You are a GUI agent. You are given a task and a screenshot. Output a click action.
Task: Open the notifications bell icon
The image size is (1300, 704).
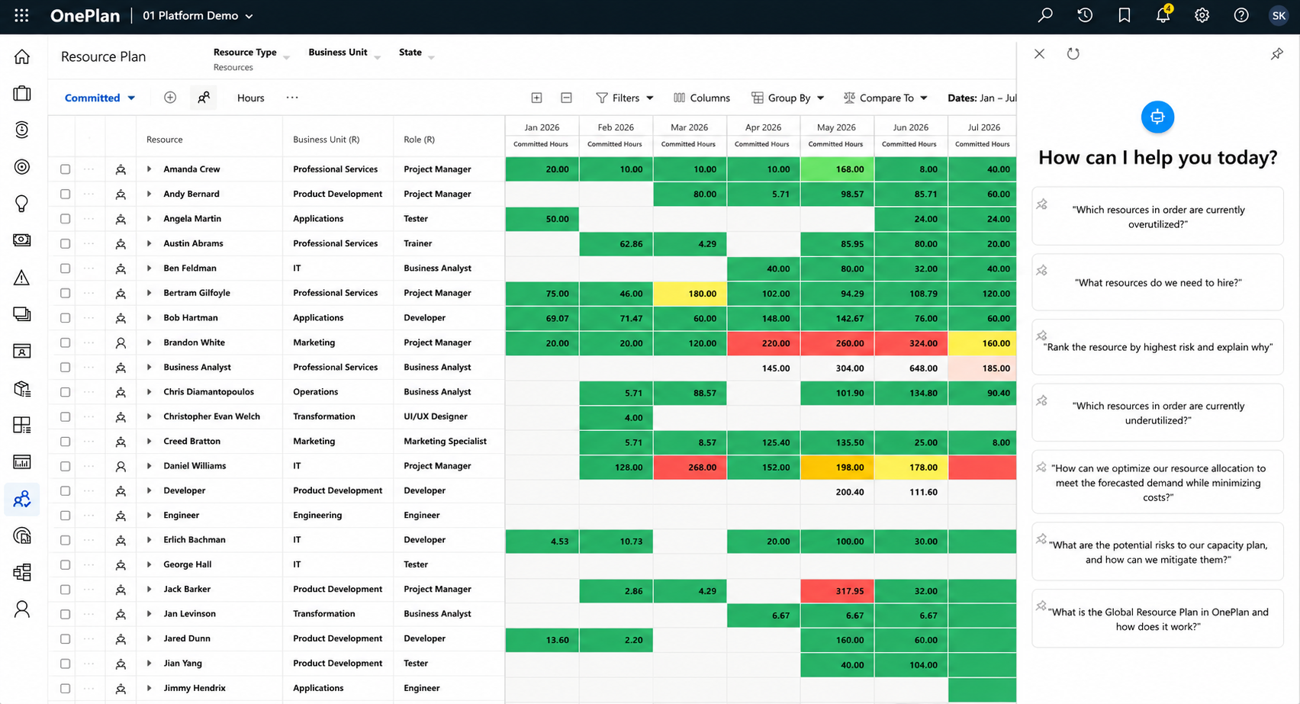1163,15
